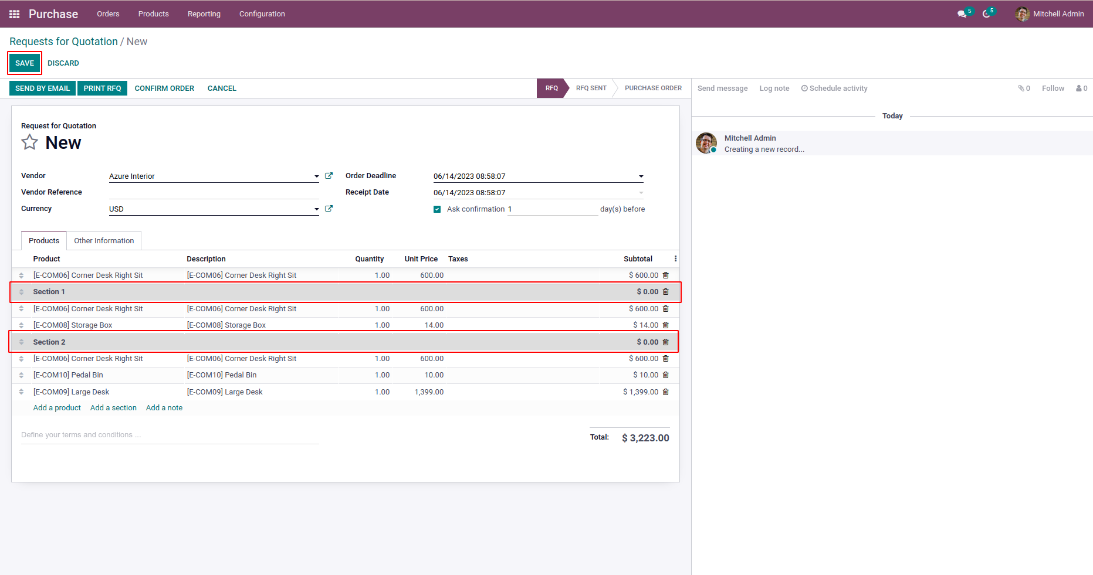Open Azure Interior vendor external link icon
Viewport: 1093px width, 575px height.
point(329,176)
